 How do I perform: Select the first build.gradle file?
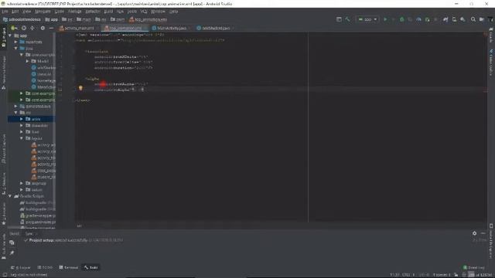click(38, 202)
